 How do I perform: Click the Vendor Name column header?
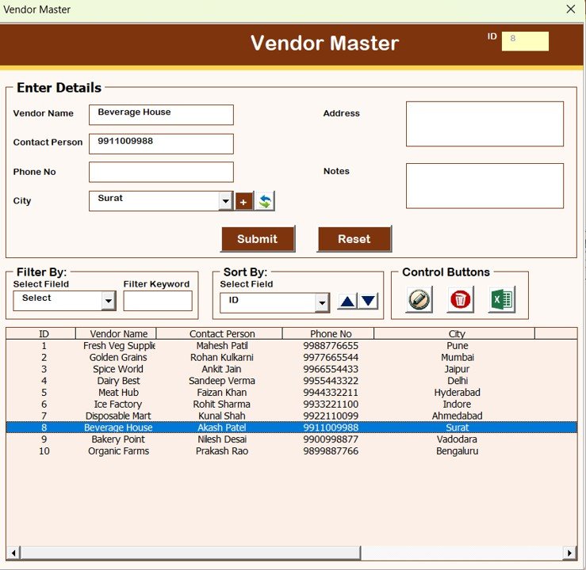[x=118, y=334]
